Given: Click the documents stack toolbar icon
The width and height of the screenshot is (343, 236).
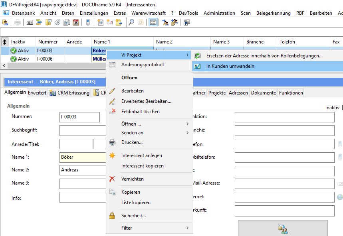Looking at the screenshot, I should 67,22.
